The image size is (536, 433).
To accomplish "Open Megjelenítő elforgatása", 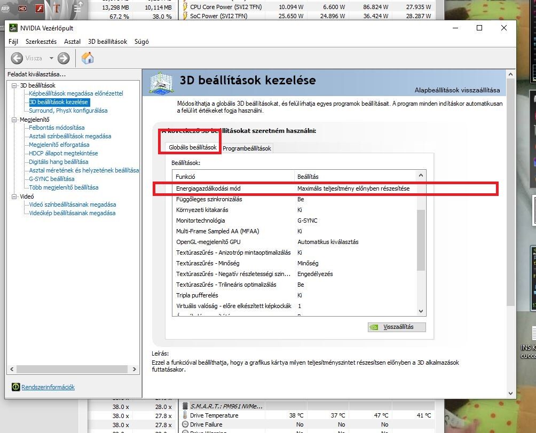I will tap(59, 145).
